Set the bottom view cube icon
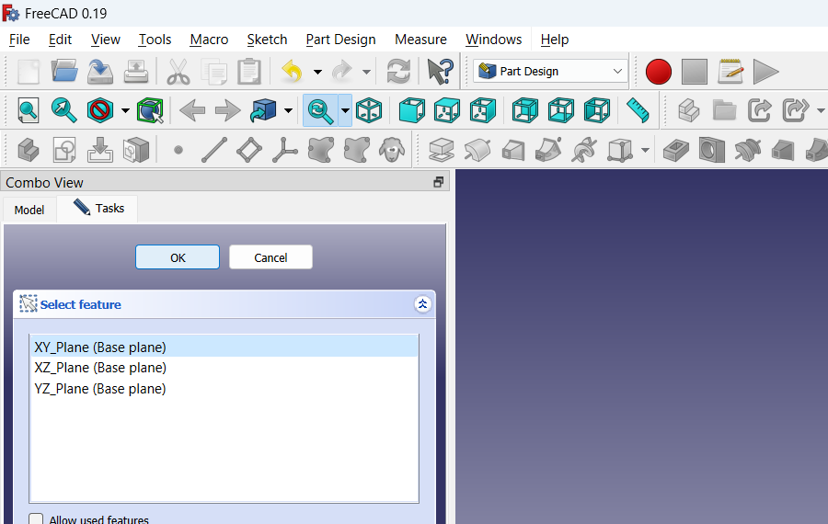The image size is (828, 524). coord(561,111)
